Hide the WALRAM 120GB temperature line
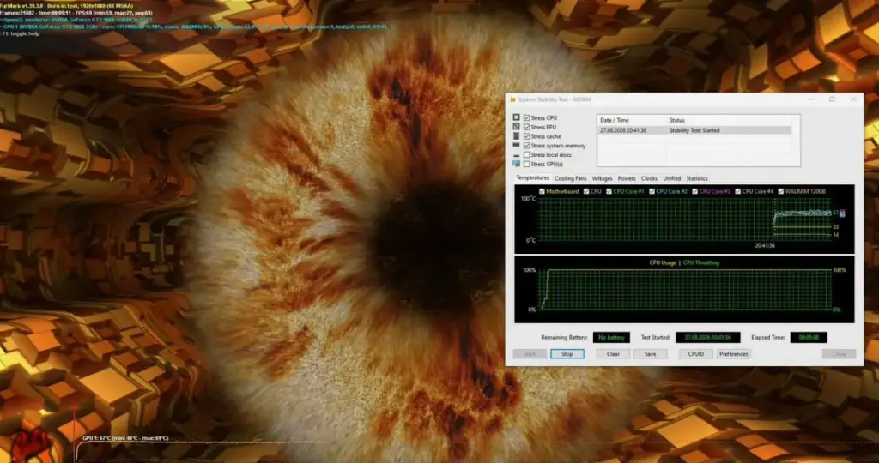This screenshot has height=463, width=879. [x=781, y=191]
